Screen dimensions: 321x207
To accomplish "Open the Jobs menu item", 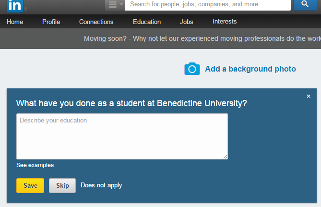I will pos(186,22).
